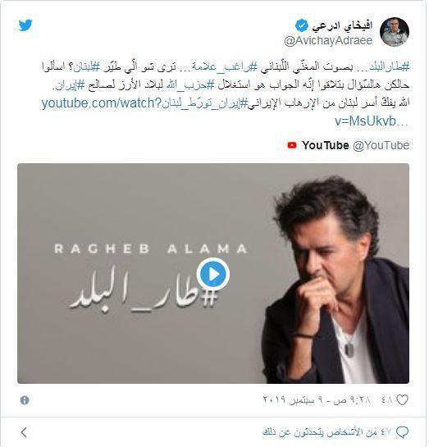Screen dimensions: 429x447
Task: Open the @AvichayAdraee handle link
Action: pyautogui.click(x=328, y=40)
